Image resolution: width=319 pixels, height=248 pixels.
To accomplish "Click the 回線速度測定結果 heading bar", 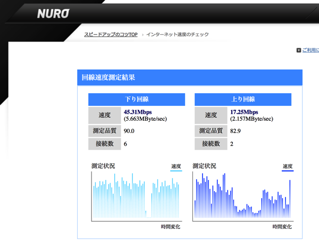I will click(189, 77).
